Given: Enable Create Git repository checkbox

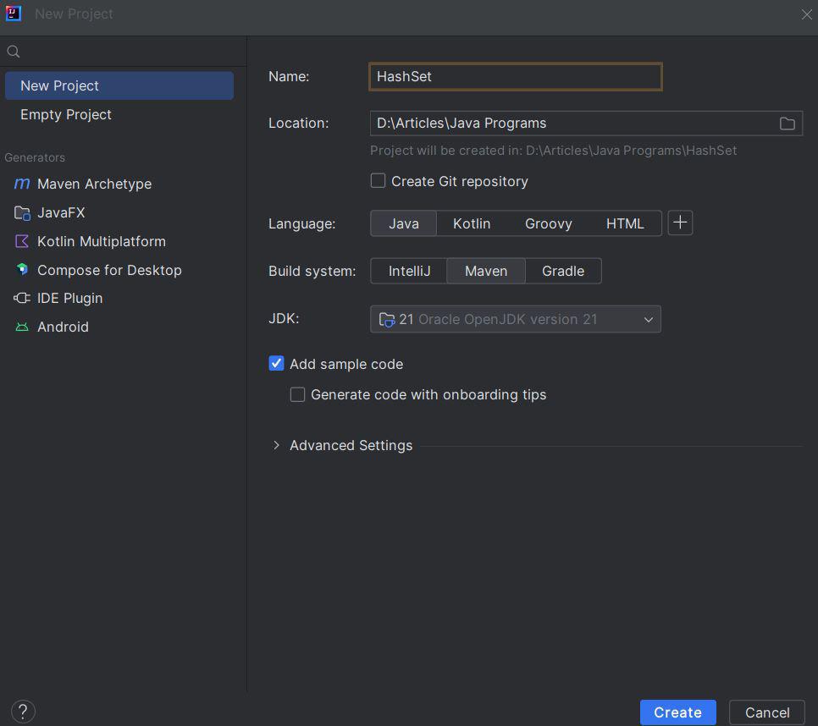Looking at the screenshot, I should coord(379,181).
